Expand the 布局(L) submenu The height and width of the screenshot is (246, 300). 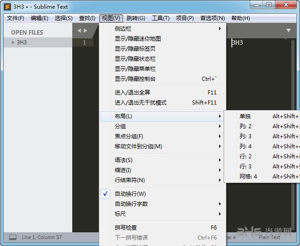tap(162, 116)
